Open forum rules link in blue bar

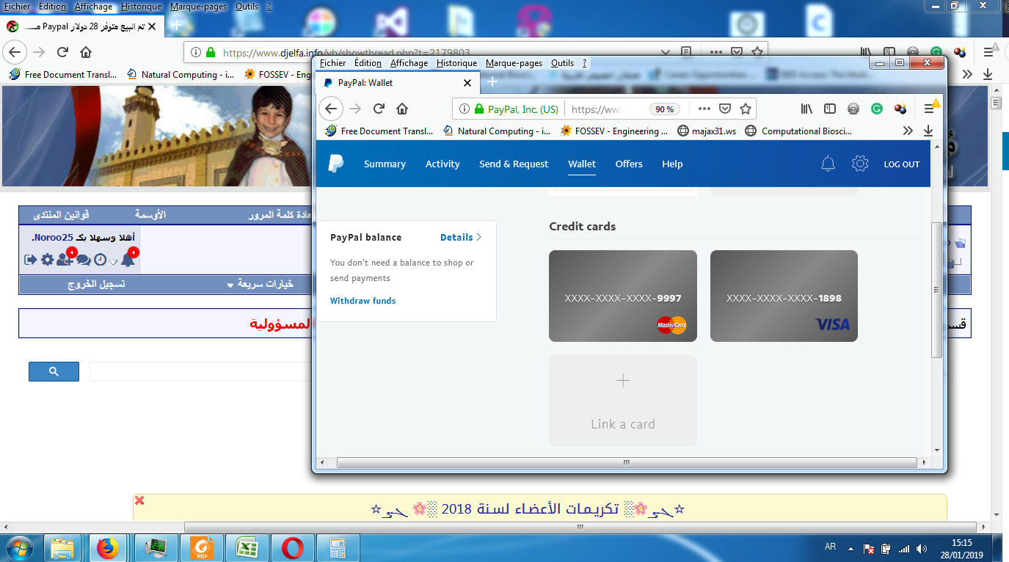(x=62, y=215)
